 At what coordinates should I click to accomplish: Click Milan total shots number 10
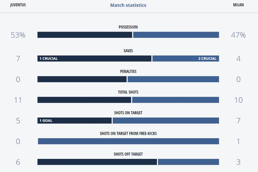click(x=238, y=100)
